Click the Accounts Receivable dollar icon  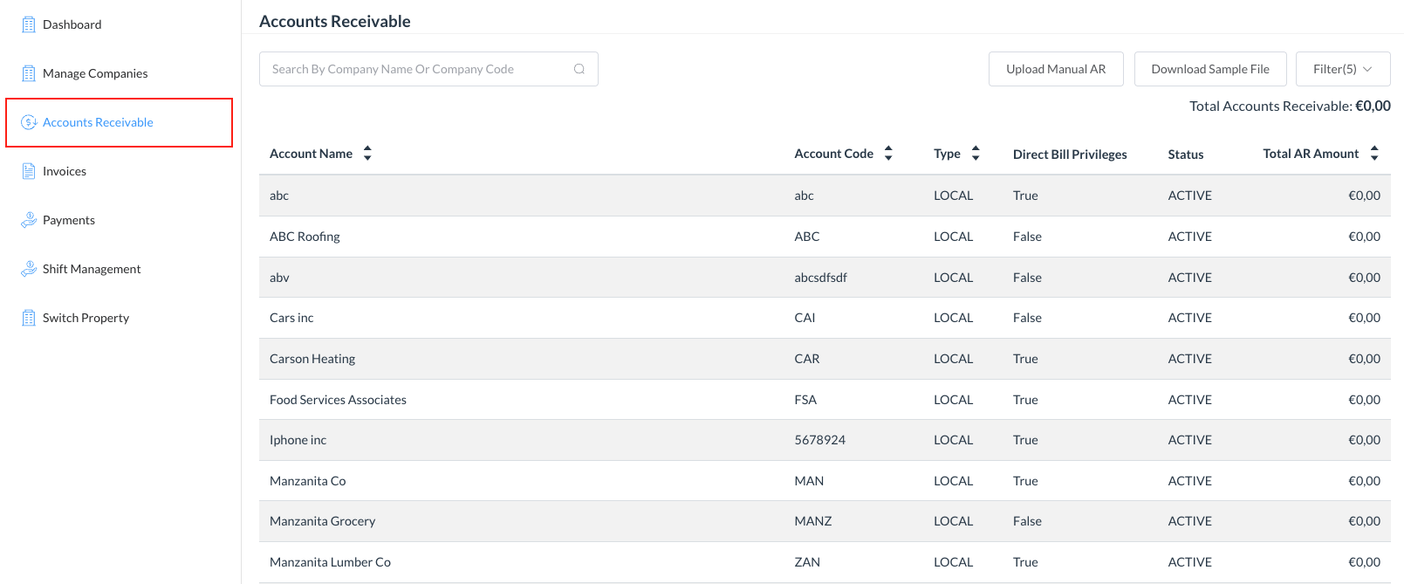tap(29, 122)
